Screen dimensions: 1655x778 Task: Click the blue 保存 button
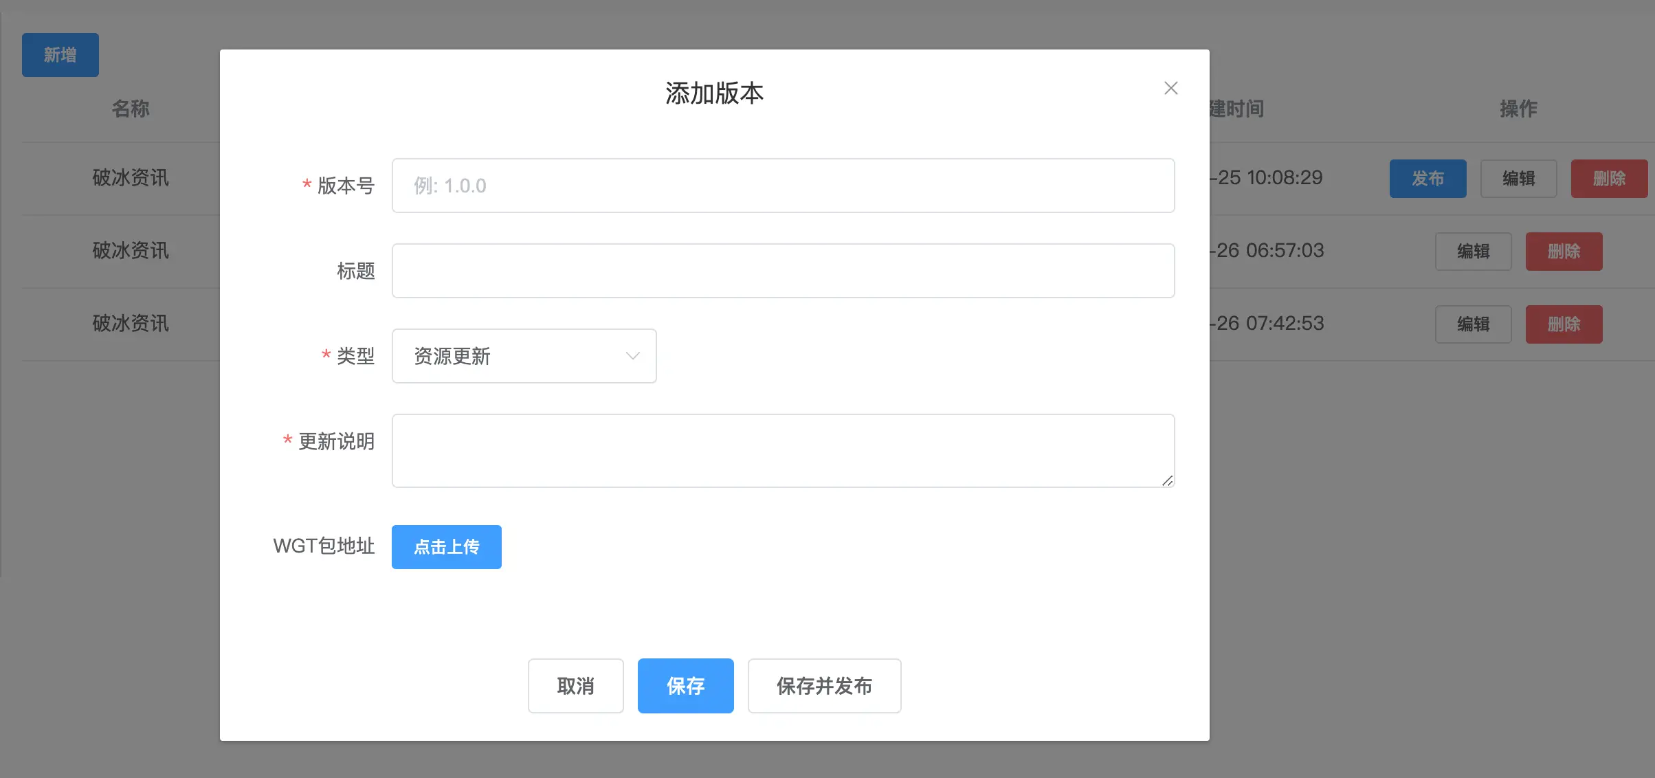(685, 686)
